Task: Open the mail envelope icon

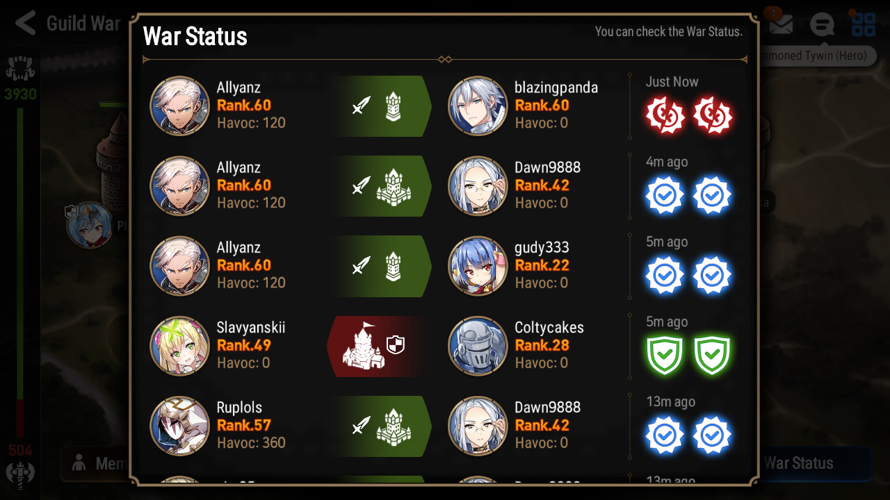Action: point(780,25)
